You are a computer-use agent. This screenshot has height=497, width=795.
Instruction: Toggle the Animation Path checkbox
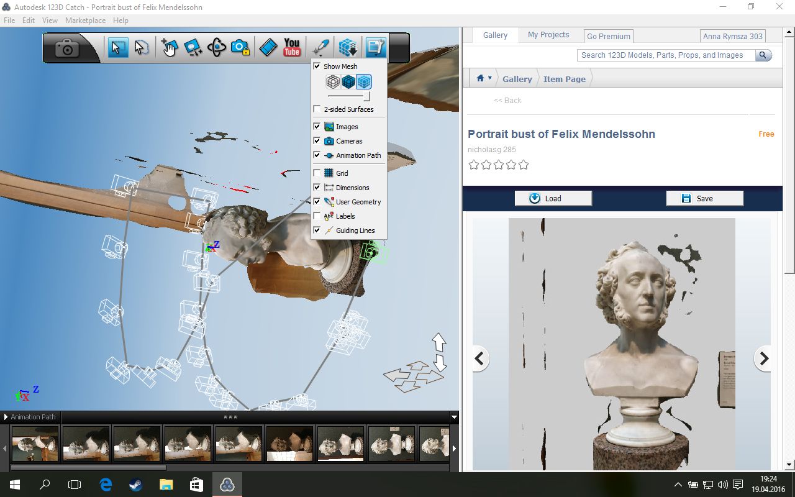317,155
